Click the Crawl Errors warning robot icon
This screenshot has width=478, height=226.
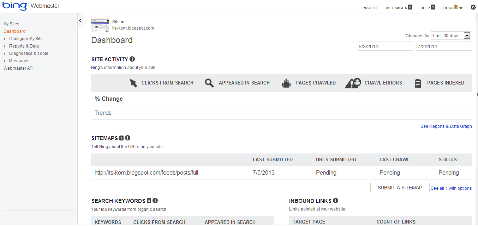click(x=353, y=83)
